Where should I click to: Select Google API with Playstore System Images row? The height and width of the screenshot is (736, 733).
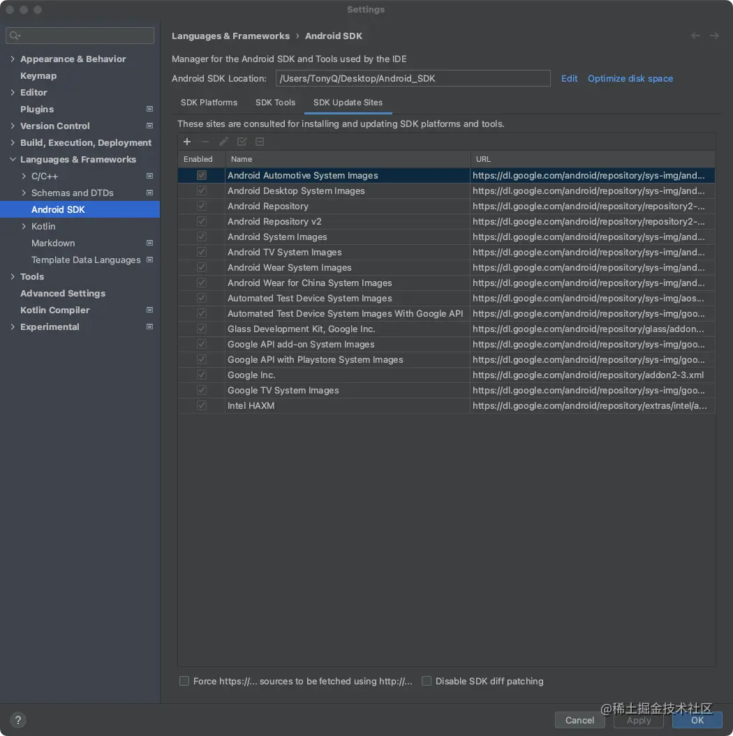[x=446, y=359]
